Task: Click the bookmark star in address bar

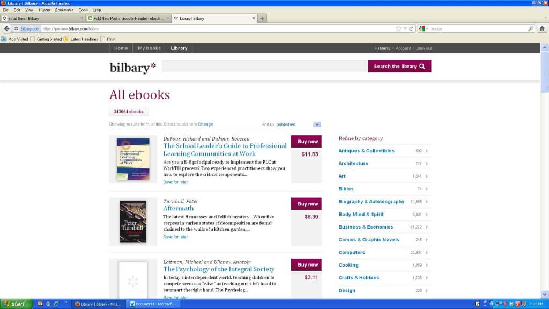Action: [x=398, y=29]
